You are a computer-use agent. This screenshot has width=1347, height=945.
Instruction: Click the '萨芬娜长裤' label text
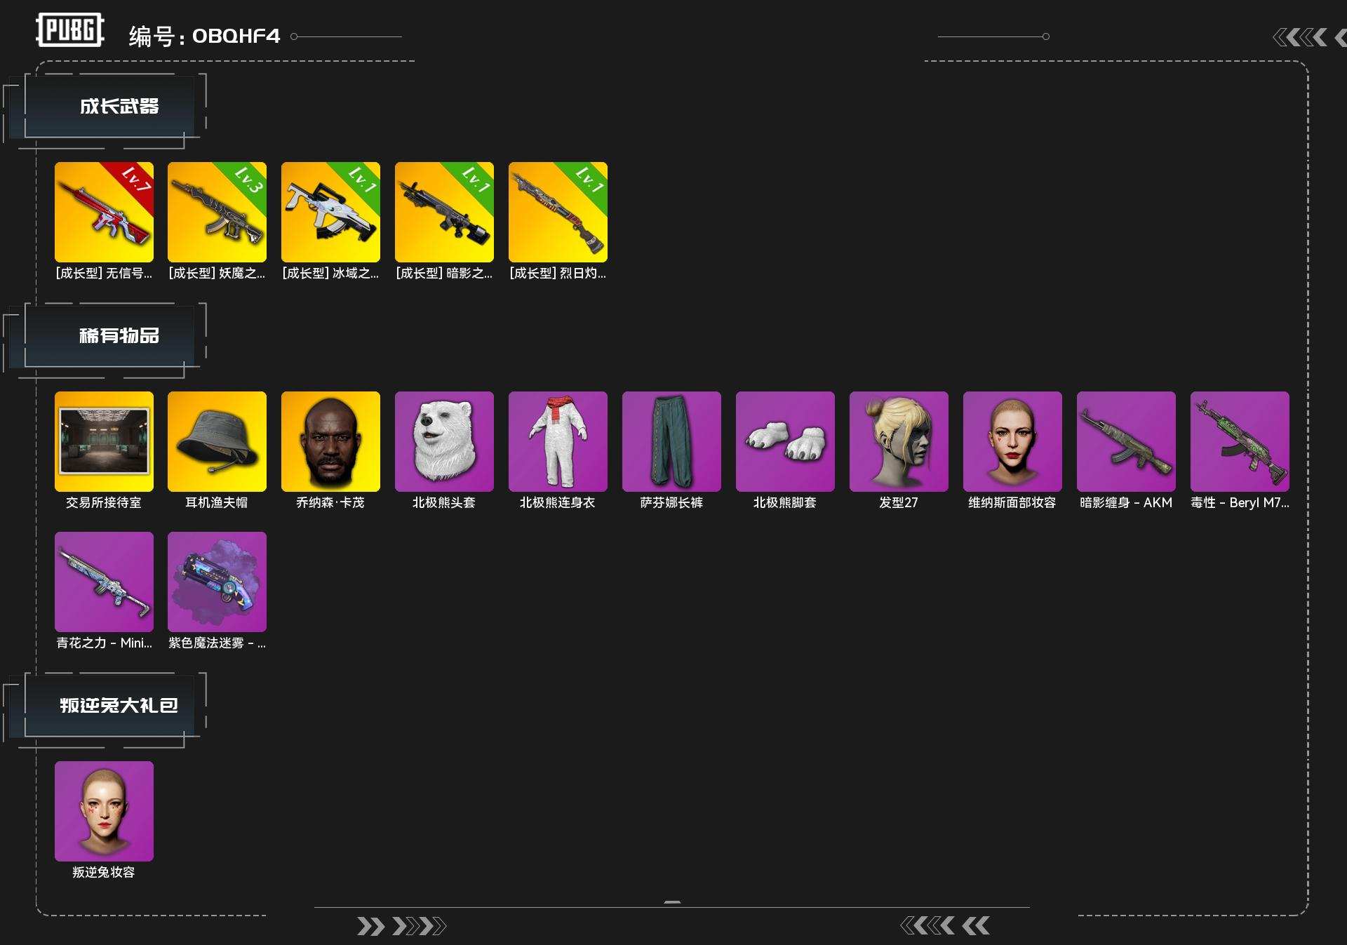pos(671,502)
